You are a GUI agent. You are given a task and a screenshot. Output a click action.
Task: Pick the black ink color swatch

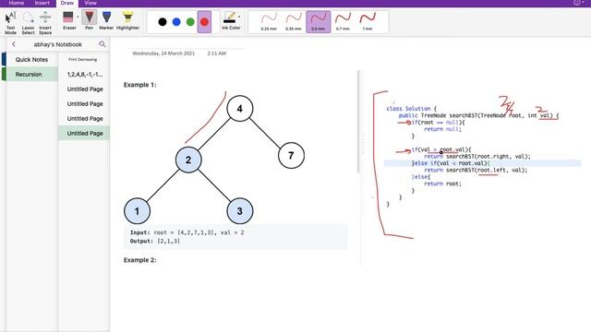pyautogui.click(x=163, y=22)
